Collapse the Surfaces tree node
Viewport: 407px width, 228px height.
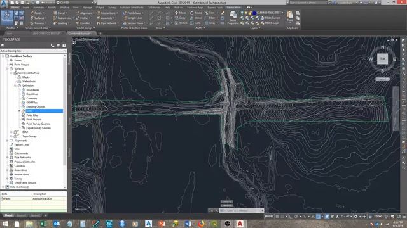(x=7, y=69)
